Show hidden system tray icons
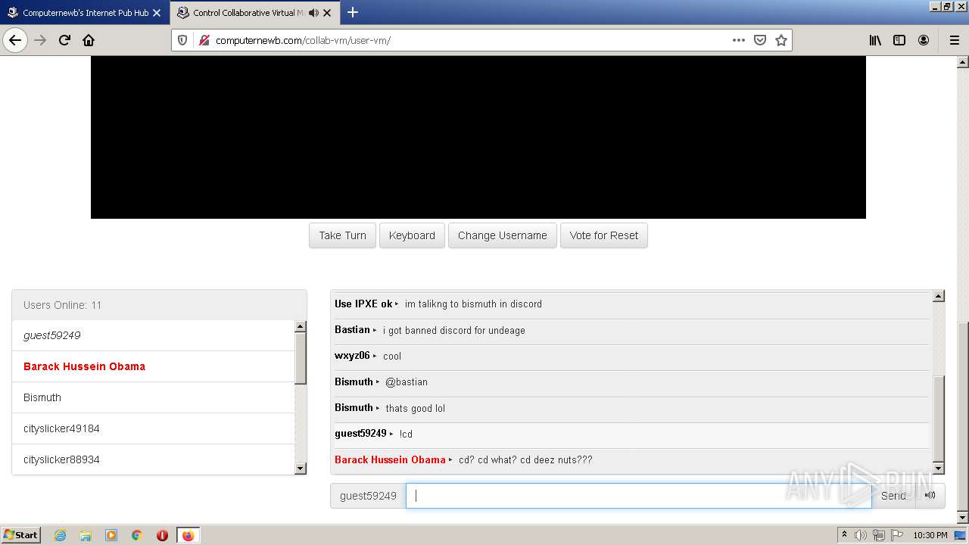This screenshot has height=545, width=969. coord(844,535)
